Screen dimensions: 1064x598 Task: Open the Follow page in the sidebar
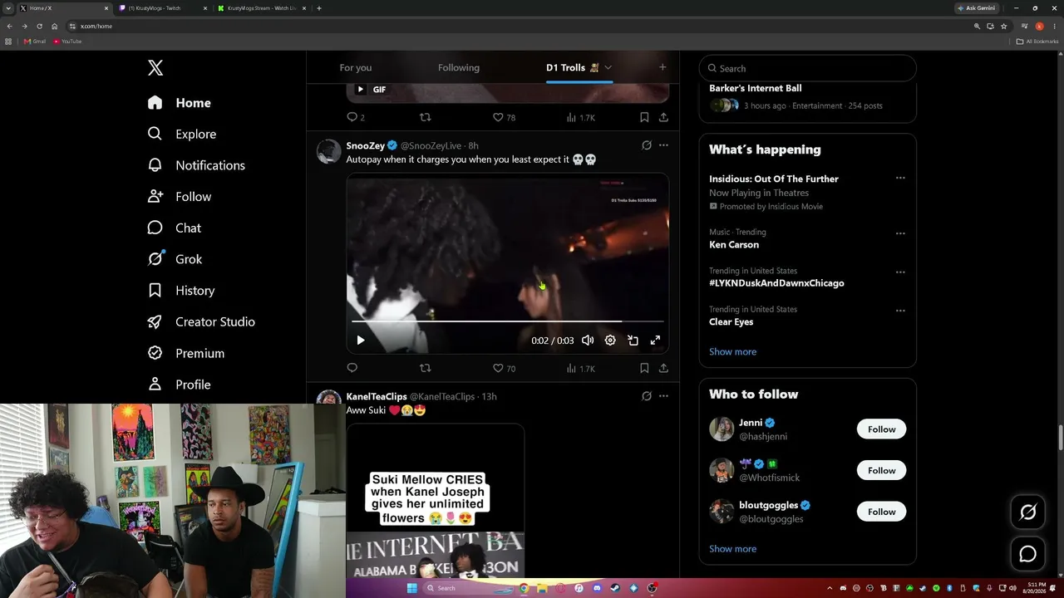(180, 197)
